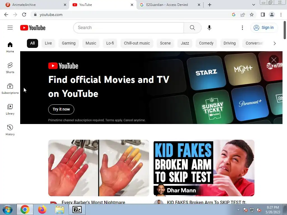Select the Chill-out music chip
Screen dimensions: 287x215
(x=137, y=43)
